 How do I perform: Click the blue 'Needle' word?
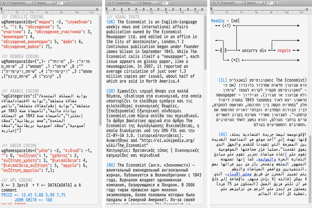[218, 21]
